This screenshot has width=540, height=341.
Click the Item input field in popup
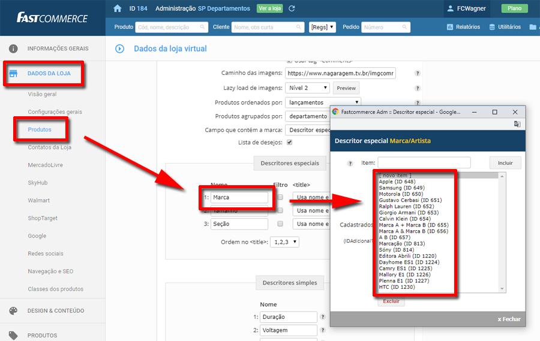(x=424, y=163)
